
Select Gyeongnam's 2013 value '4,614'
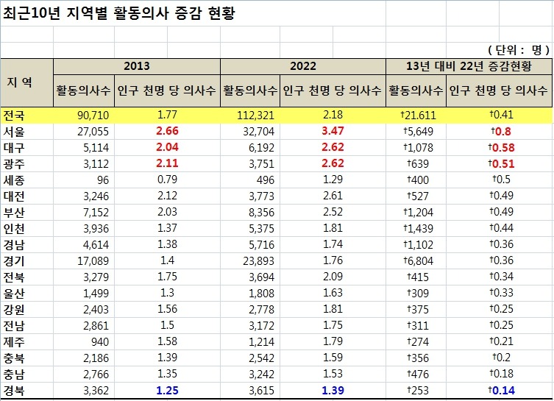click(x=96, y=245)
